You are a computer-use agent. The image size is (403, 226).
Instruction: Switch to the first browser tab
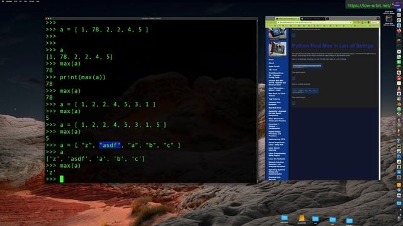coord(288,18)
